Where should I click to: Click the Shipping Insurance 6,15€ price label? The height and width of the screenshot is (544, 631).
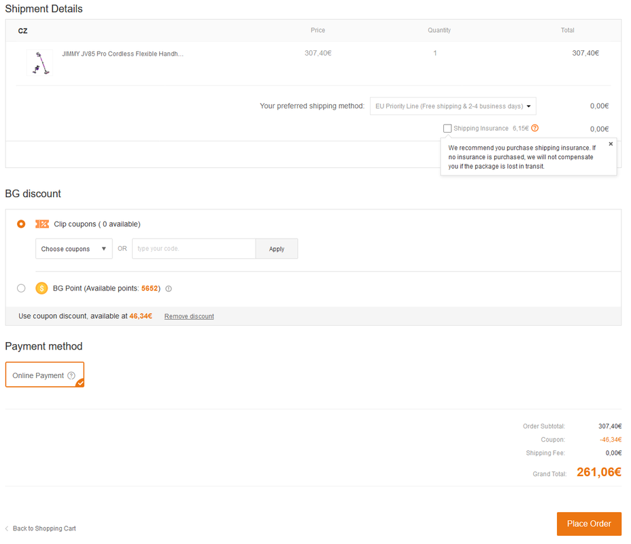(x=520, y=129)
